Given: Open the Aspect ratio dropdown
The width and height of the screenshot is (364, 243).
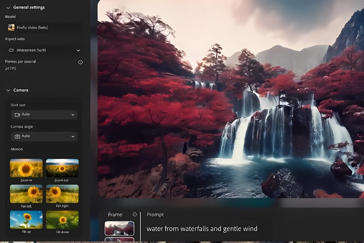Looking at the screenshot, I should click(x=78, y=50).
